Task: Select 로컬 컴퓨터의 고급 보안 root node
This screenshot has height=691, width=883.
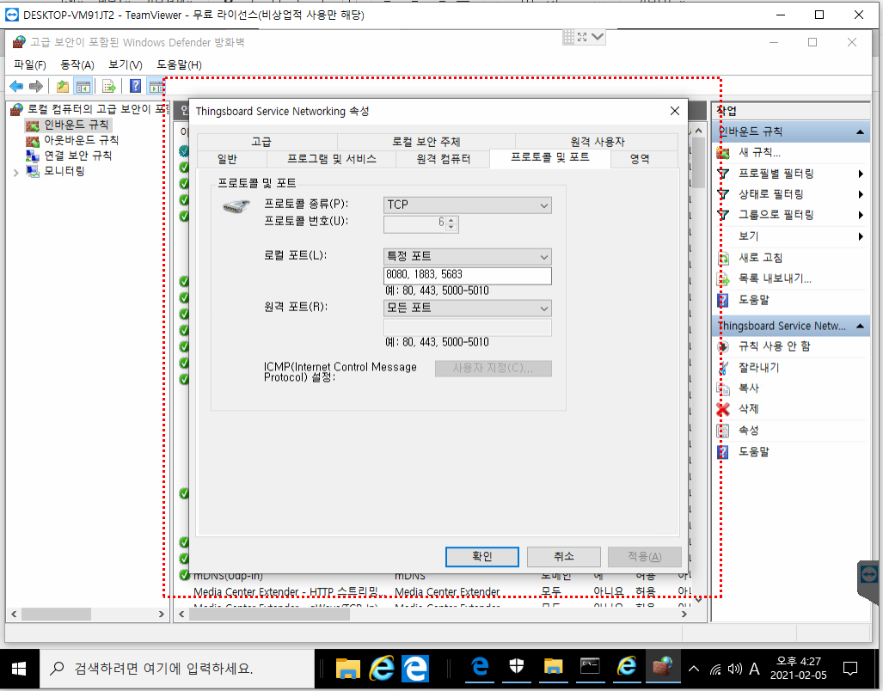Action: coord(98,109)
